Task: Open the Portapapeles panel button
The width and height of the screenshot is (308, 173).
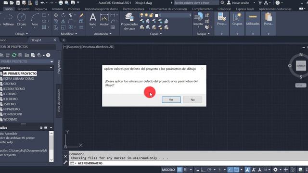Action: tap(269, 19)
